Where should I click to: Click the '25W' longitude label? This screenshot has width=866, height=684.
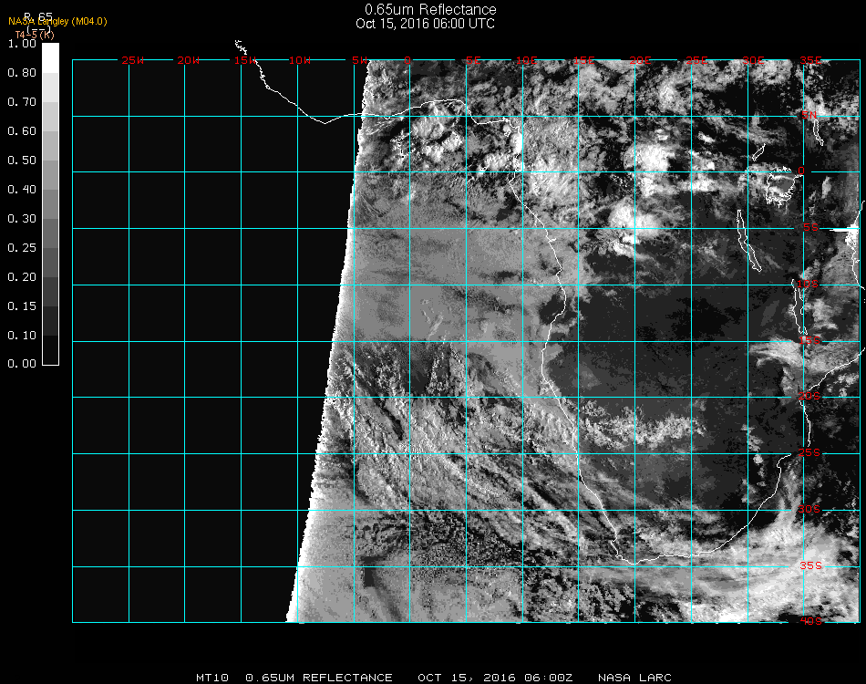pyautogui.click(x=132, y=60)
